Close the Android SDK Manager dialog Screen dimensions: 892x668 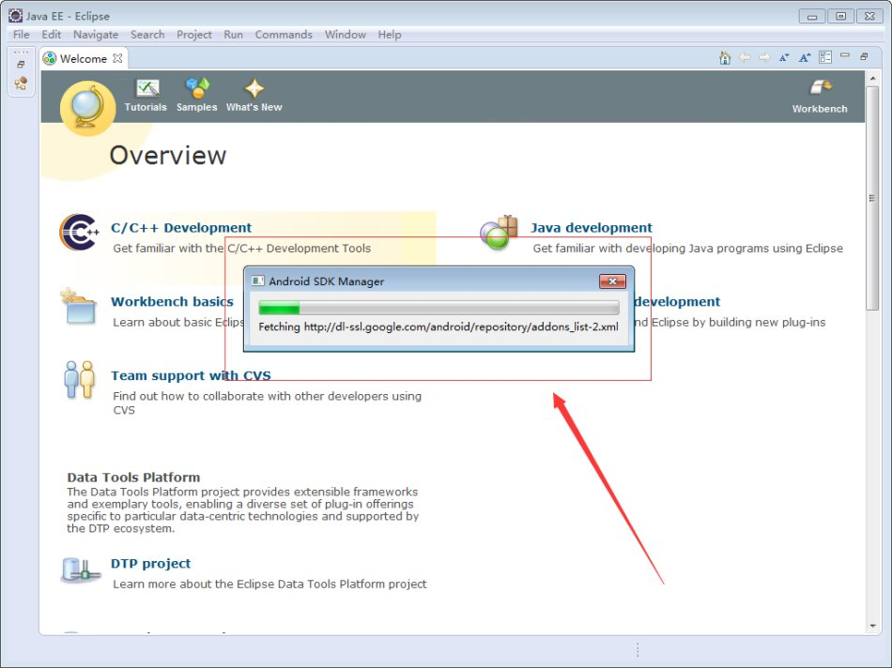coord(613,281)
